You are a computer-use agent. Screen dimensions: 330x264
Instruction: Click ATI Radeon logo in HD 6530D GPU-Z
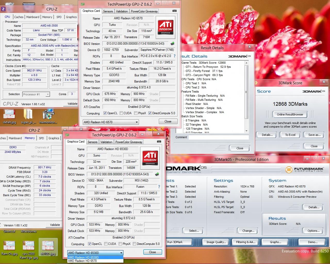[150, 158]
